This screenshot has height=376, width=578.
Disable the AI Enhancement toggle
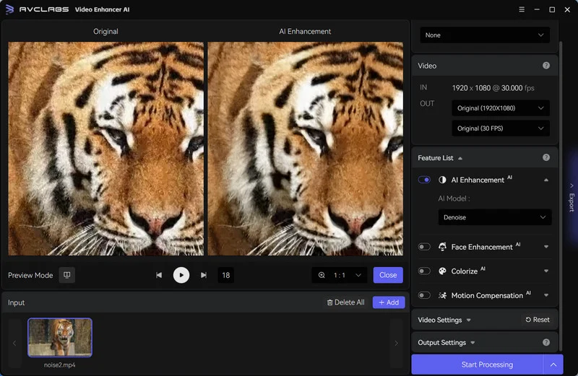pos(424,180)
